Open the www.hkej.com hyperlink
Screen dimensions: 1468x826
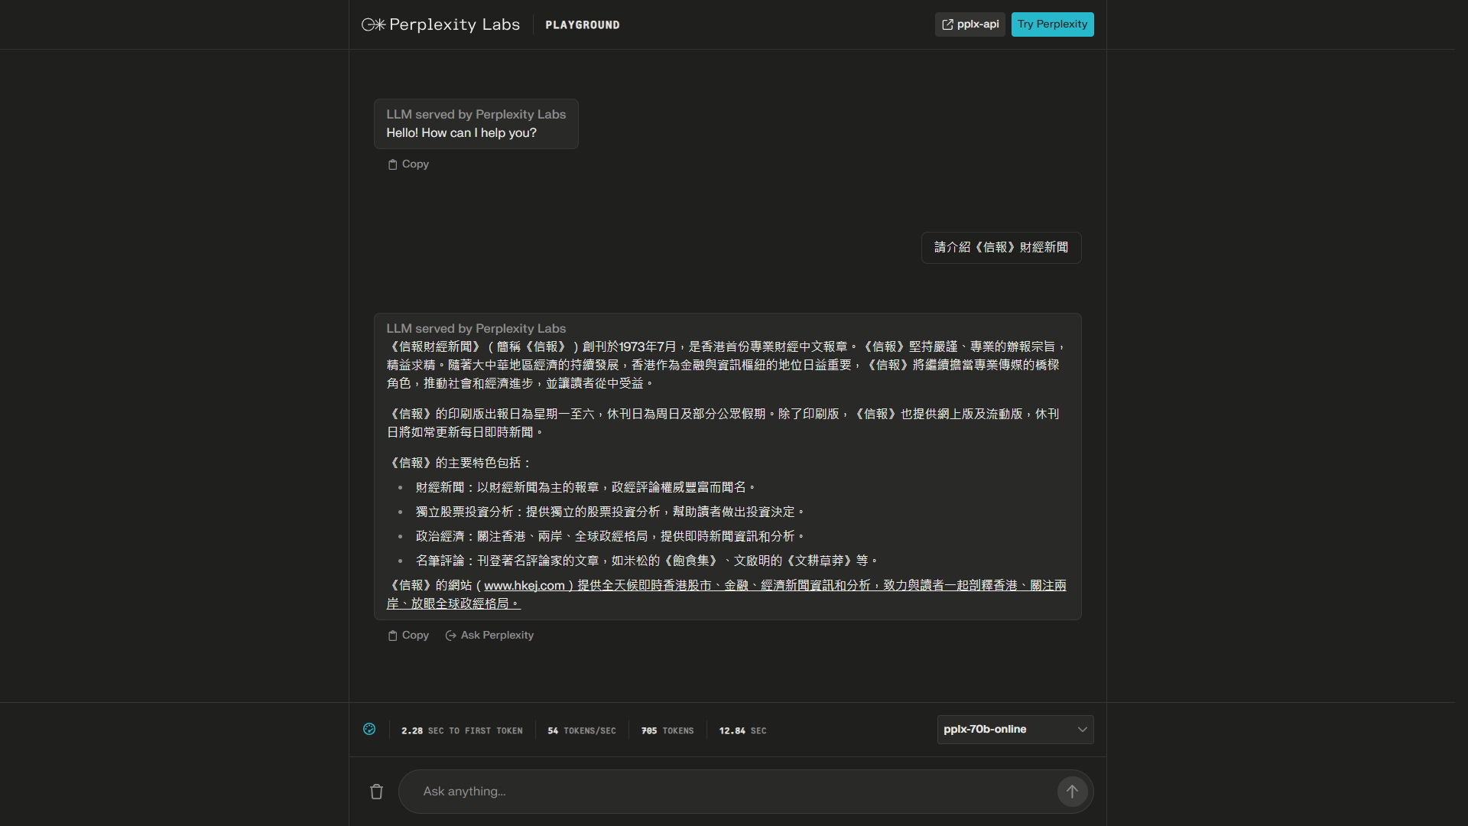(524, 585)
